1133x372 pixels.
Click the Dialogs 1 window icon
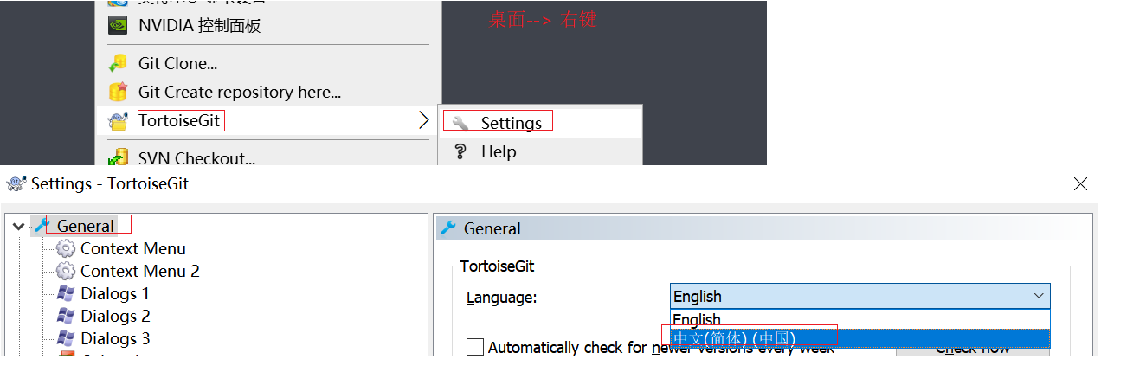pos(66,293)
